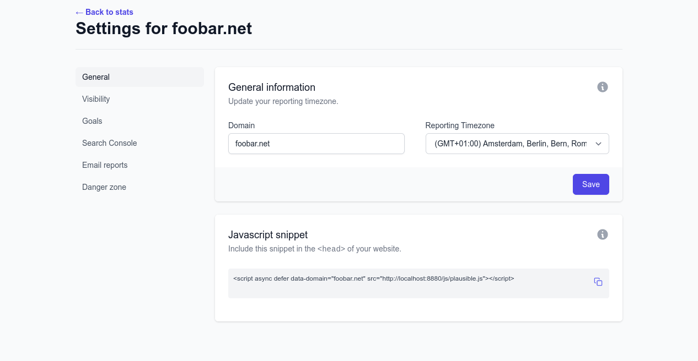Open the Reporting Timezone dropdown

click(x=517, y=144)
